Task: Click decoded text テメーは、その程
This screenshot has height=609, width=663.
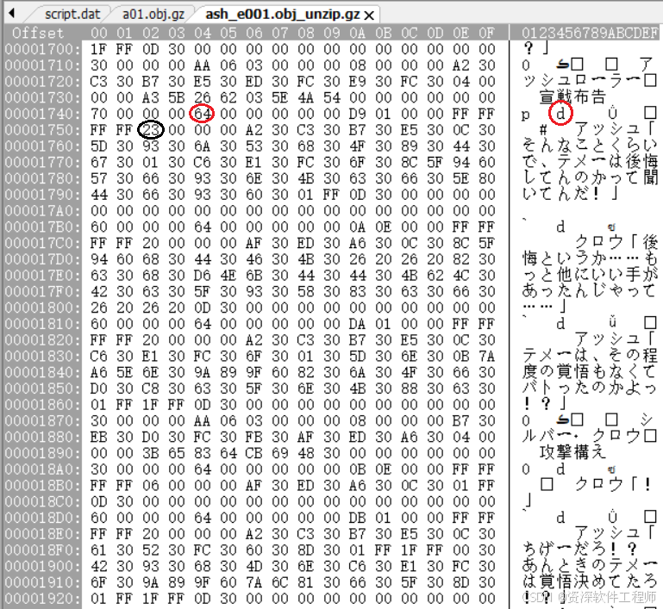Action: [591, 356]
